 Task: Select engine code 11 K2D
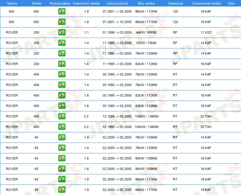[x=206, y=32]
